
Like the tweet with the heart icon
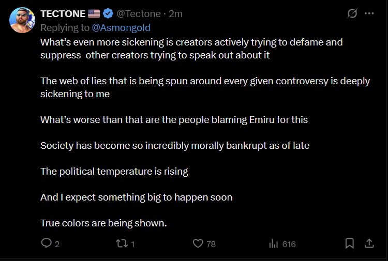point(198,243)
